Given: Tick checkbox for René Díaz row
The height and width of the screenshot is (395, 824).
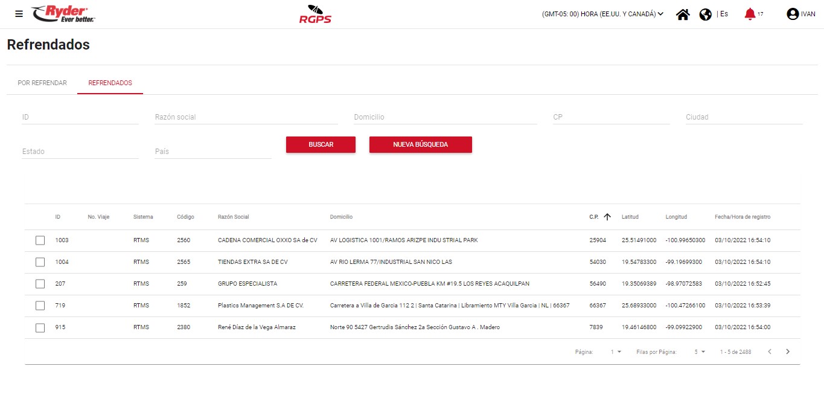Looking at the screenshot, I should pyautogui.click(x=40, y=327).
